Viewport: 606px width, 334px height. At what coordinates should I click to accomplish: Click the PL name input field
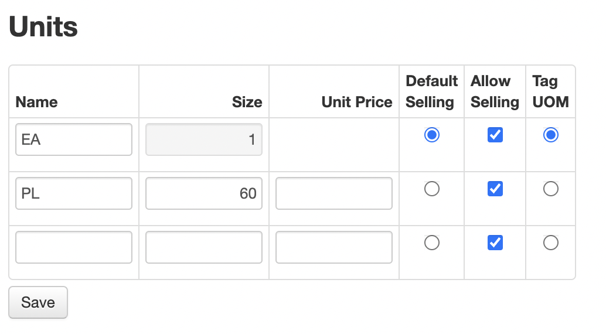74,193
